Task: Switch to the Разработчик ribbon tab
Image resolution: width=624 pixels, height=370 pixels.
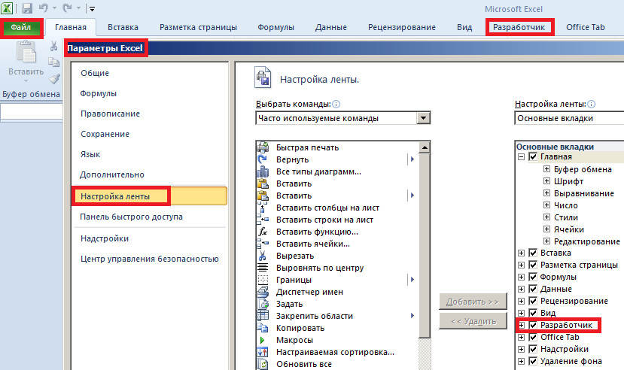Action: tap(519, 27)
